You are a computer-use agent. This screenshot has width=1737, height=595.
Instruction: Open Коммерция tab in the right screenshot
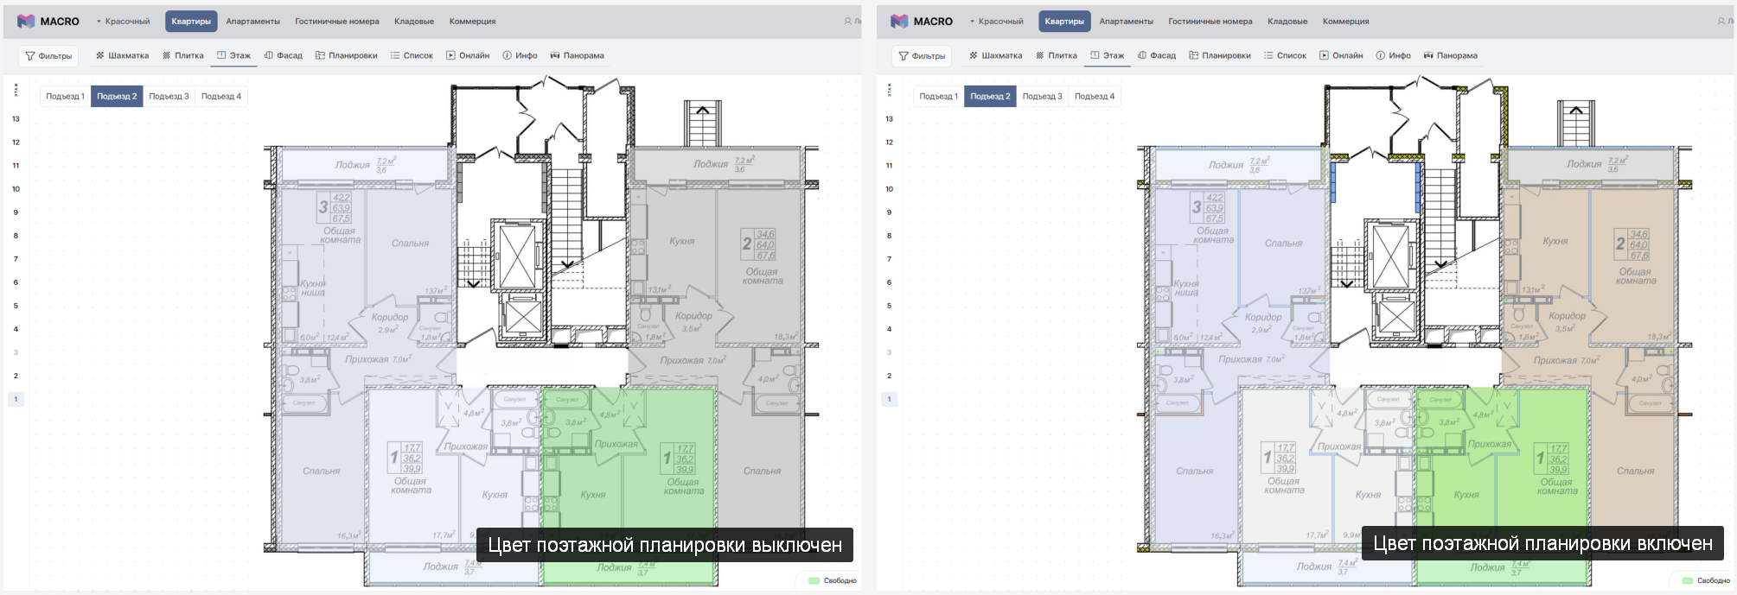coord(1345,22)
